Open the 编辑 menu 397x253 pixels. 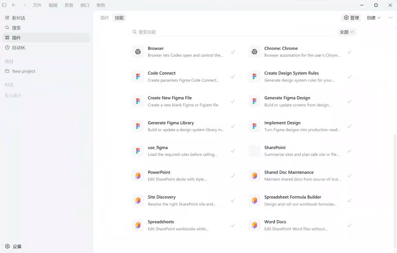pyautogui.click(x=53, y=5)
